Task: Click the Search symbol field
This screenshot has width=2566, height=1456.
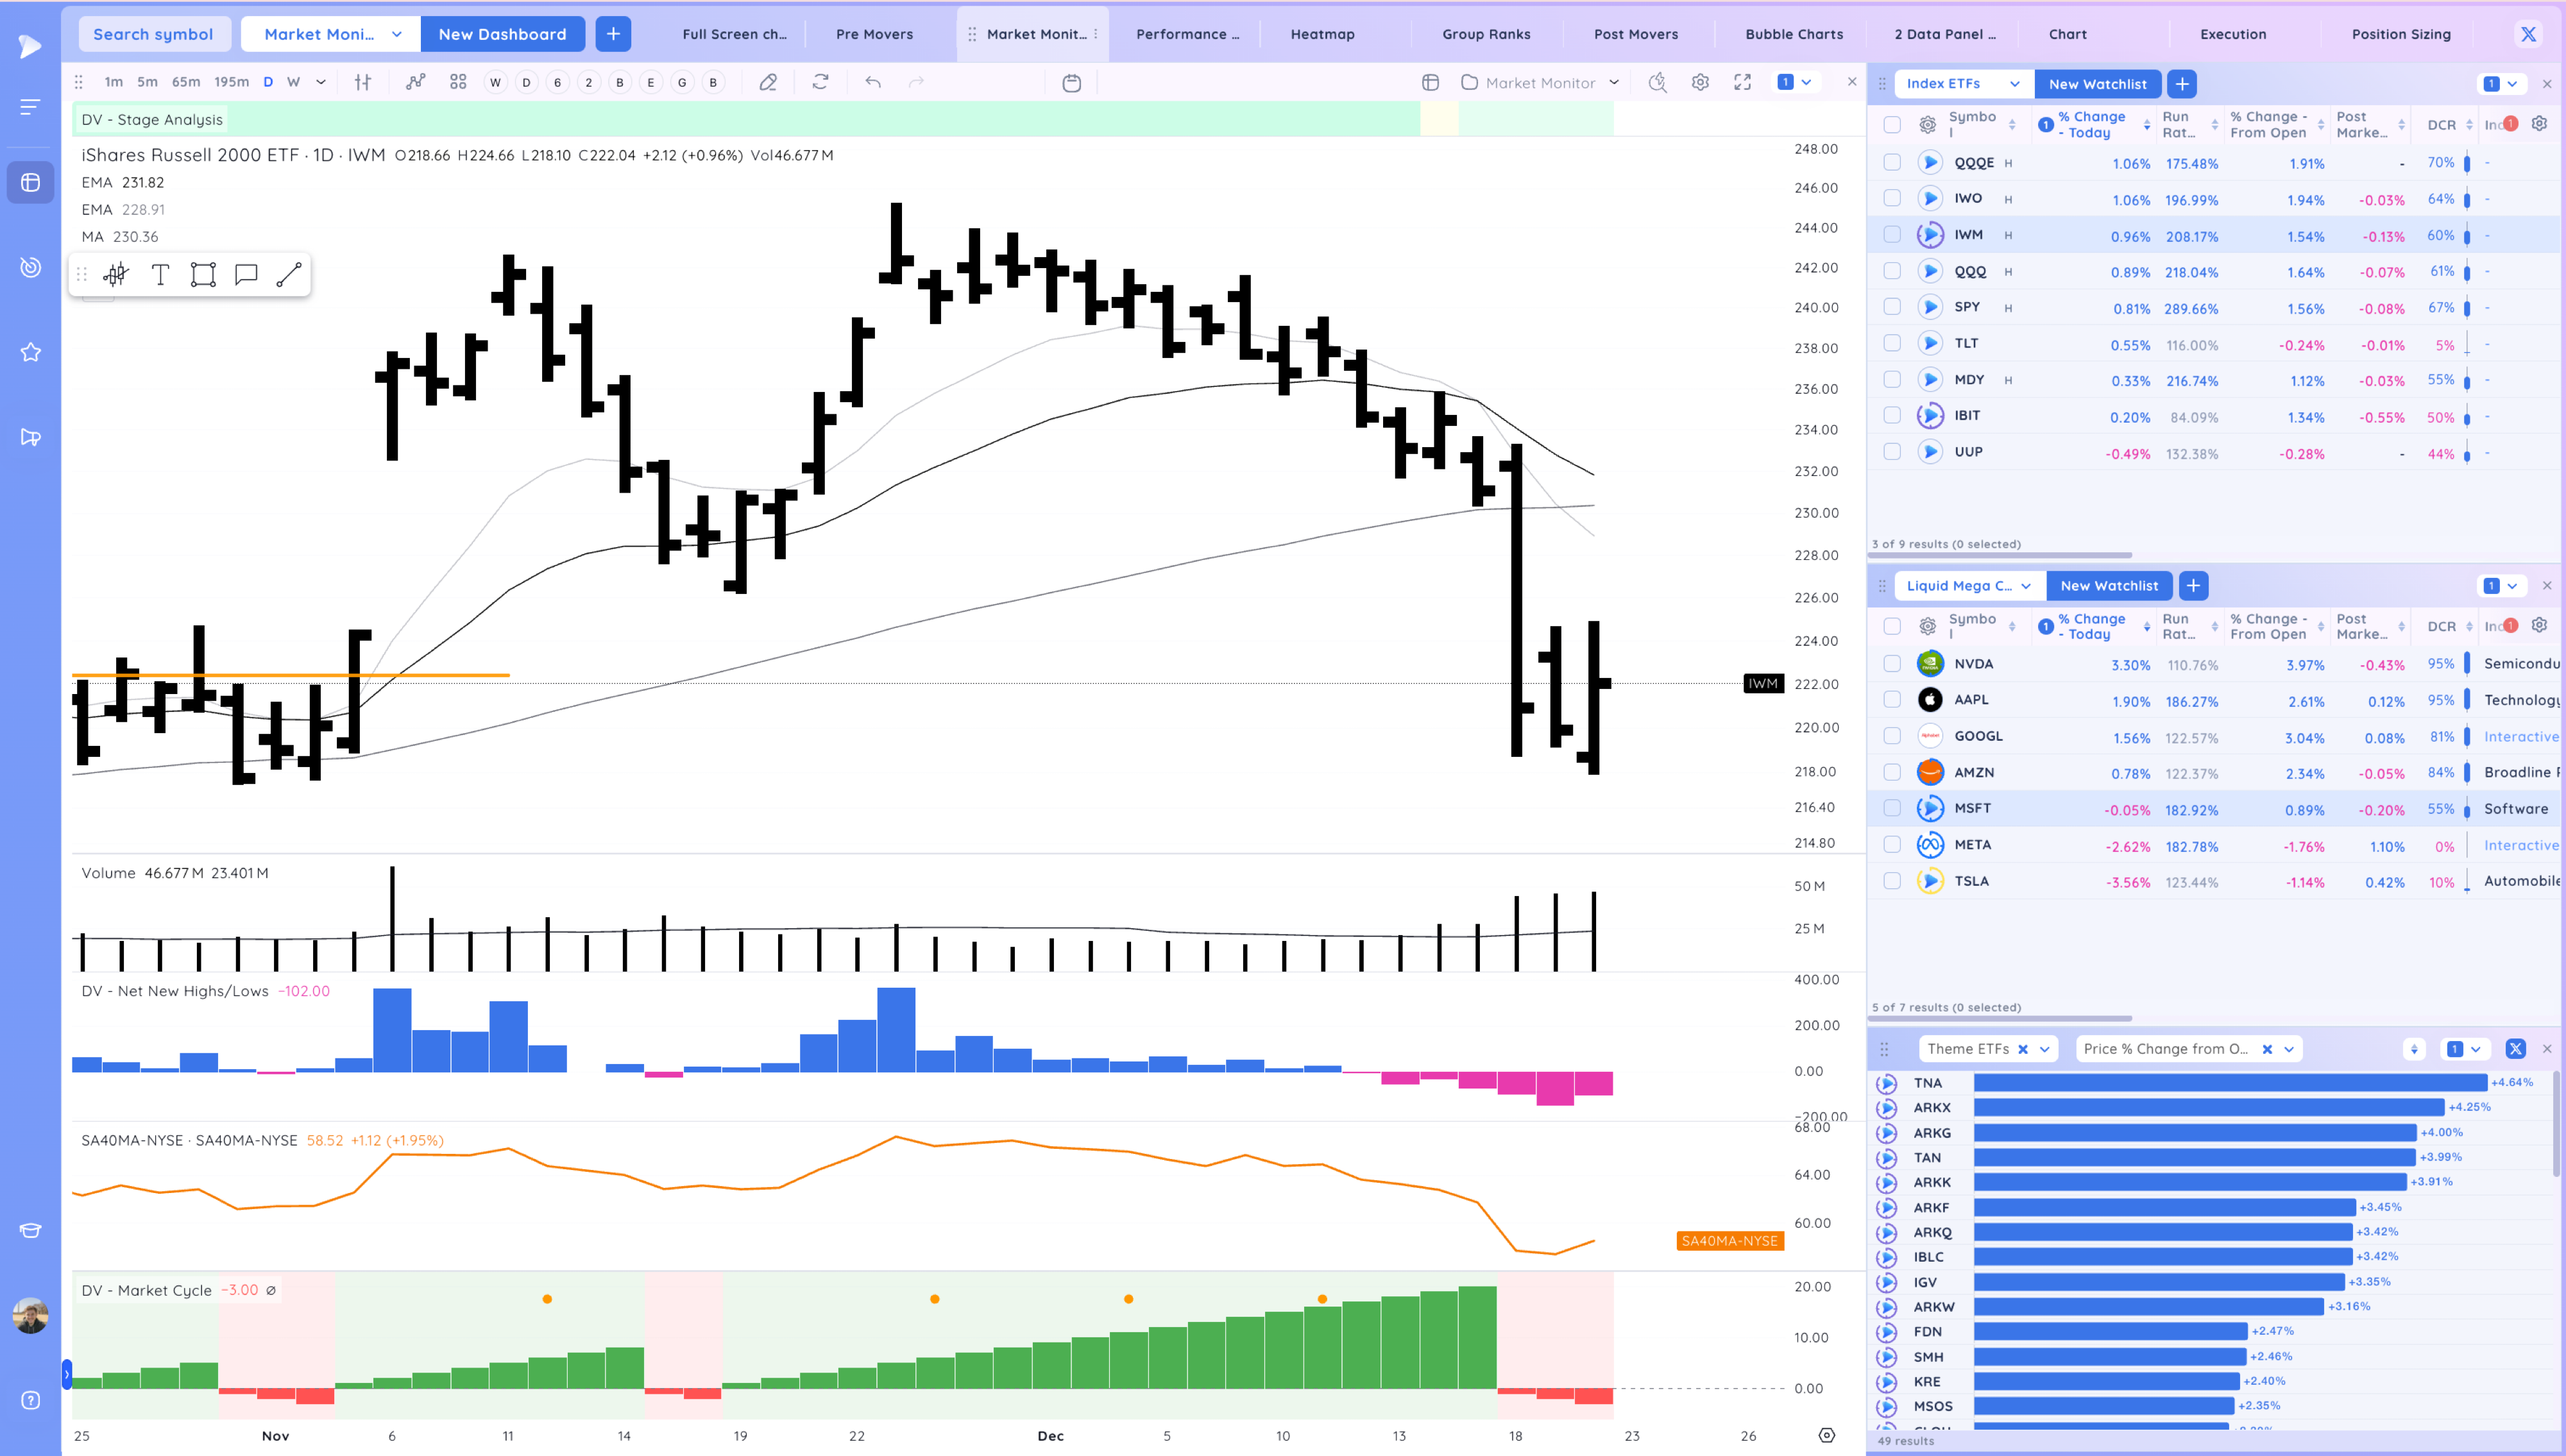Action: click(x=153, y=34)
